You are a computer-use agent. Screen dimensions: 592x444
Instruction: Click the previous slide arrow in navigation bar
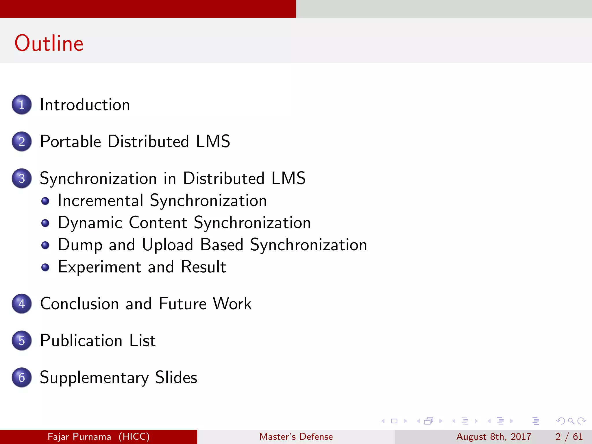pos(383,421)
